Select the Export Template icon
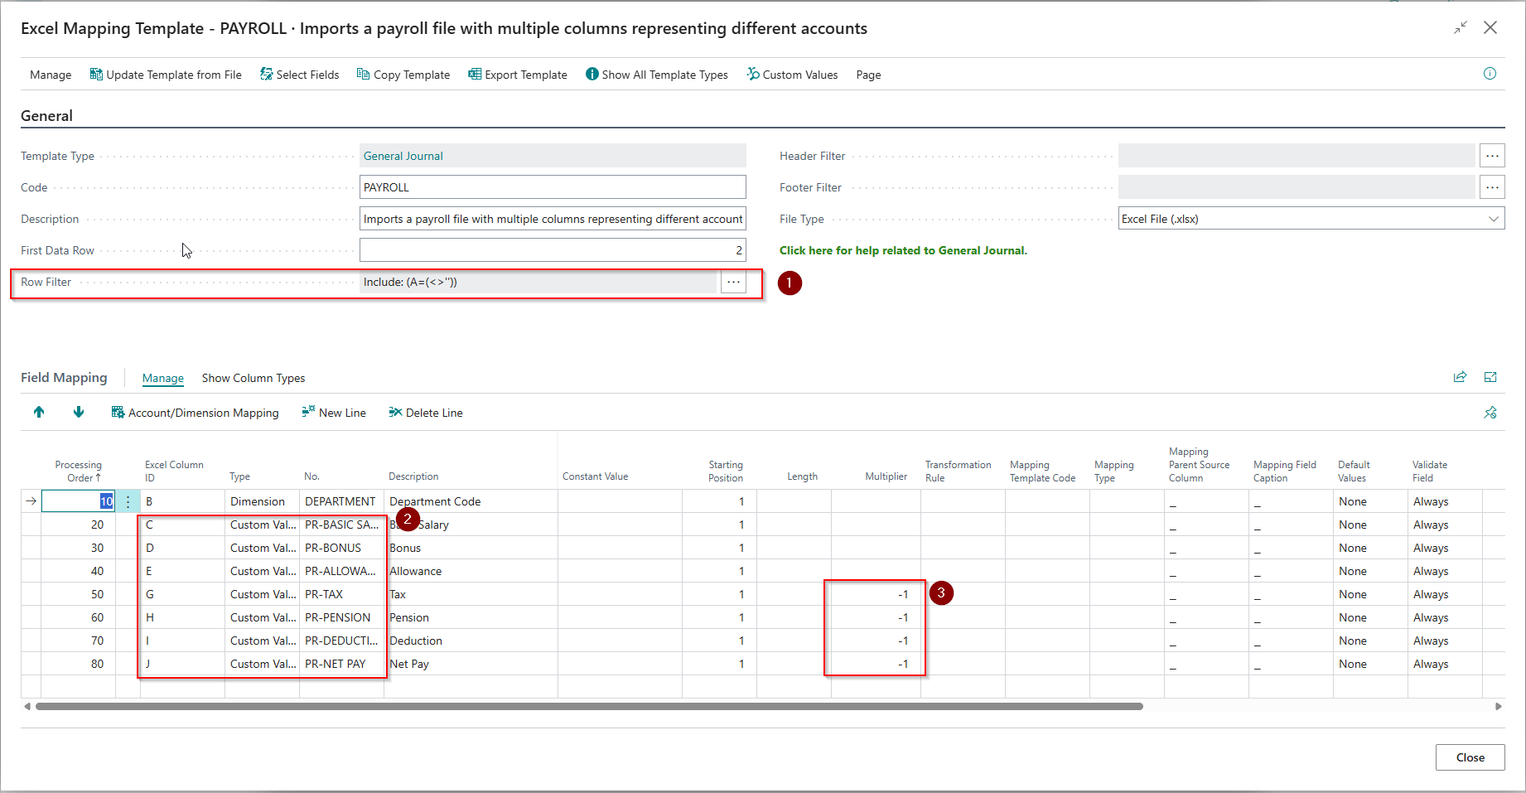 pyautogui.click(x=472, y=74)
